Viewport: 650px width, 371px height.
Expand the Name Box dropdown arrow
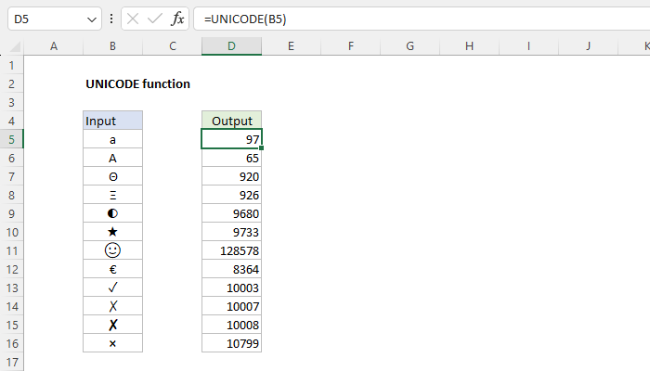92,19
